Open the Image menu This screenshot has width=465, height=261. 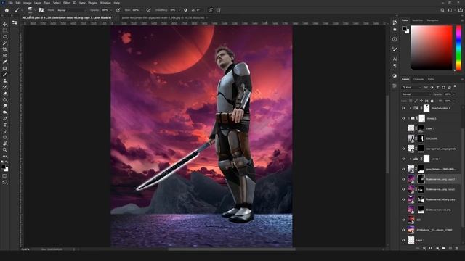pos(28,3)
